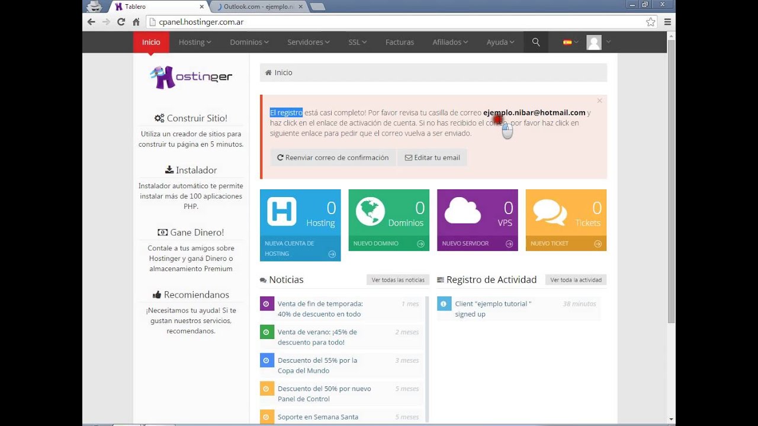Click the browser home icon

(x=136, y=22)
